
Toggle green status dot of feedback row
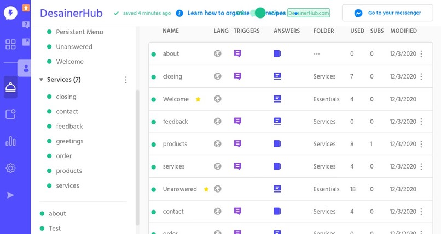(154, 122)
